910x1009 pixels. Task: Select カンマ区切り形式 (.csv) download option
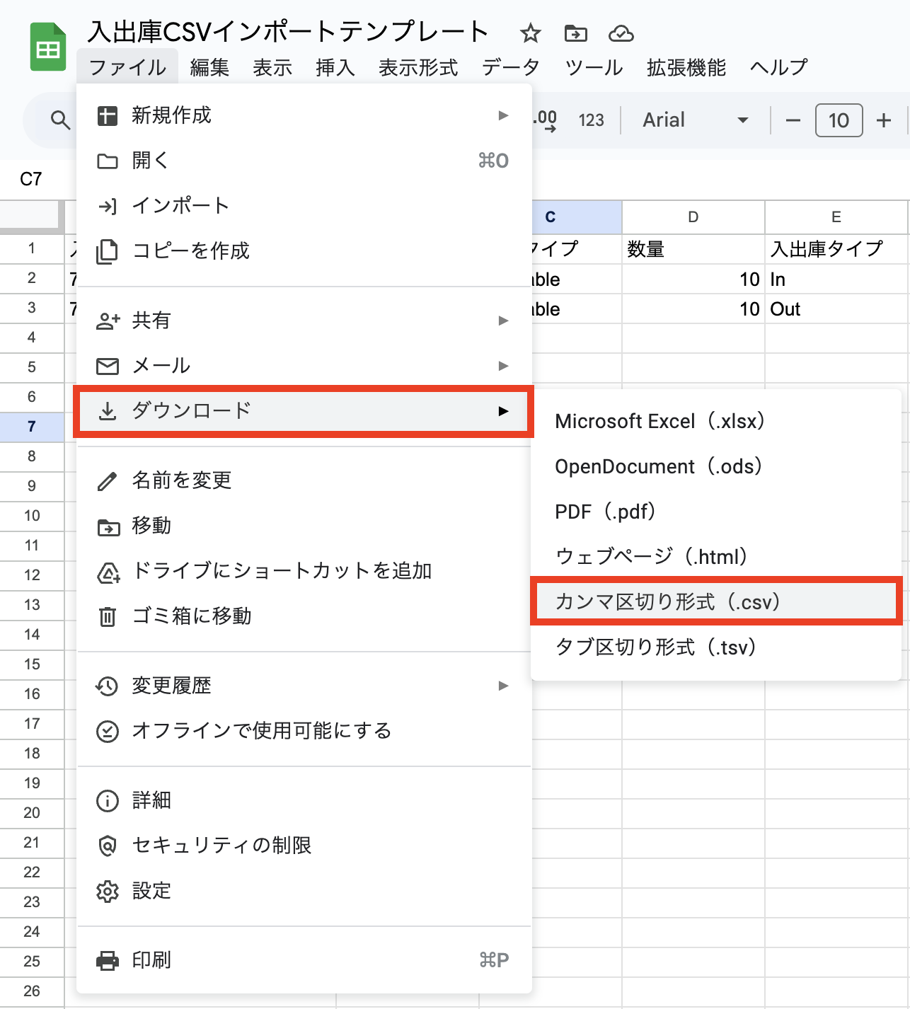pyautogui.click(x=716, y=602)
